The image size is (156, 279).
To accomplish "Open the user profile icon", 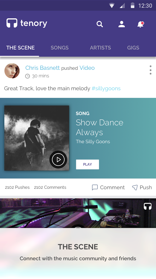I will [122, 24].
